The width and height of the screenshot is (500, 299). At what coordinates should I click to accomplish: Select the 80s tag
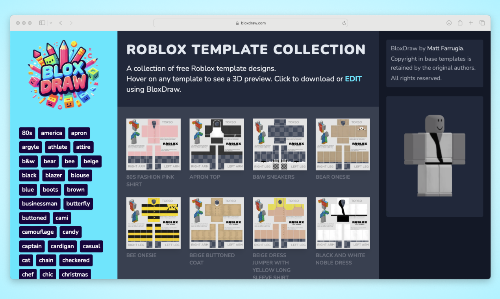27,133
